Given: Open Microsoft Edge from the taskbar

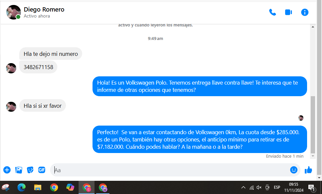Looking at the screenshot, I should [22, 187].
